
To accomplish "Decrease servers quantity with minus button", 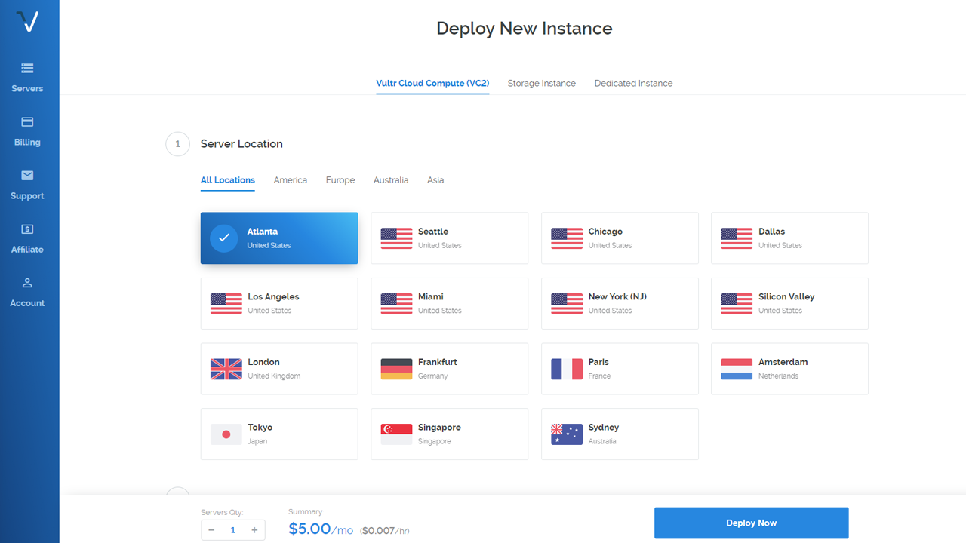I will 211,530.
